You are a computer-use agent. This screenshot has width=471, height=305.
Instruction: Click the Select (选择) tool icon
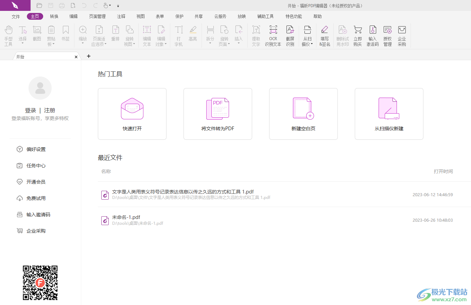coord(23,30)
